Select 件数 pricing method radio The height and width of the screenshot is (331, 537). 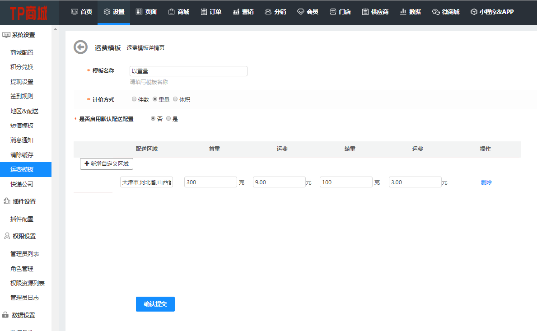coord(134,99)
